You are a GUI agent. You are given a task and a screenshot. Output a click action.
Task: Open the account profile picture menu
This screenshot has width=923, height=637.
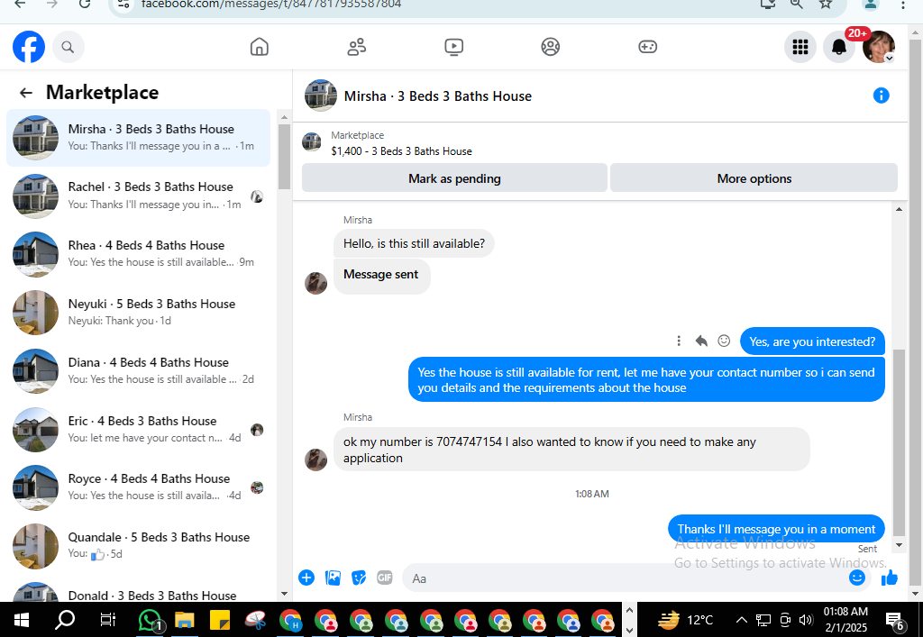878,47
